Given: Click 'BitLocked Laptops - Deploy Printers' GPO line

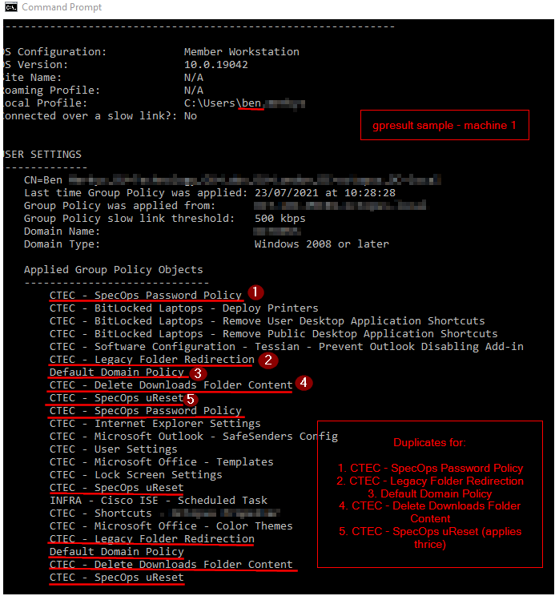Looking at the screenshot, I should click(x=184, y=308).
